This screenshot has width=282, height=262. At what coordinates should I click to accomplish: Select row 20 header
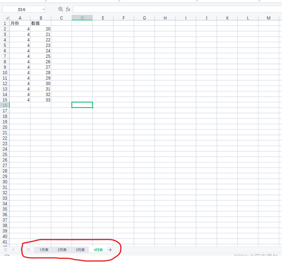click(x=5, y=127)
